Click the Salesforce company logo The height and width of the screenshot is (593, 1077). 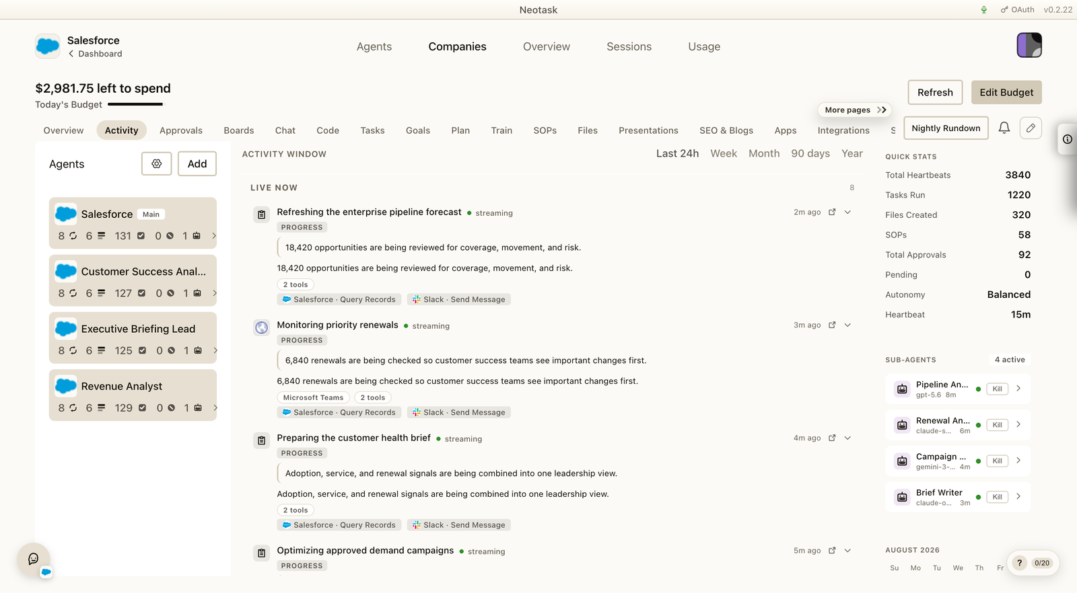pyautogui.click(x=47, y=46)
